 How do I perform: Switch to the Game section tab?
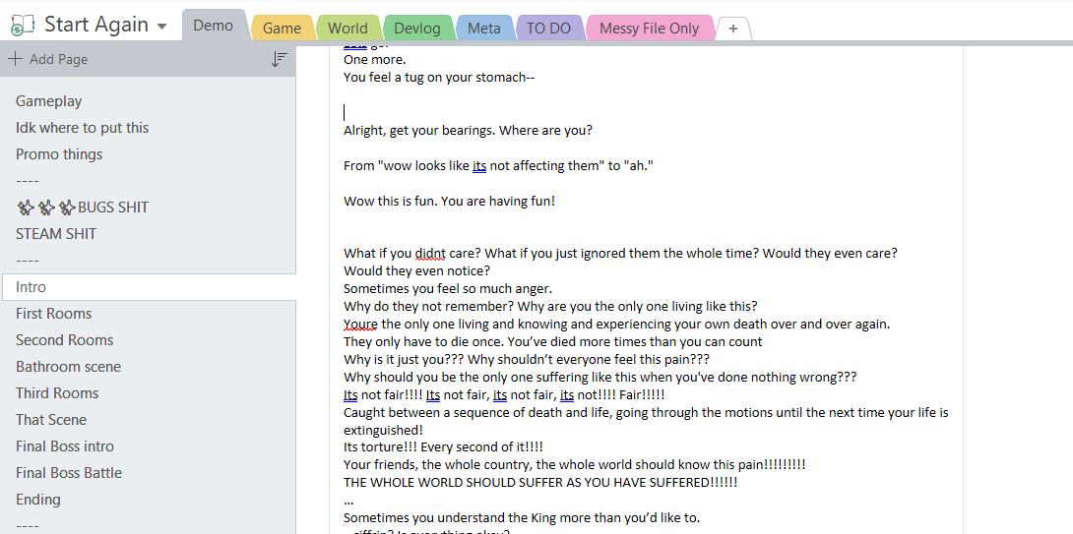pos(282,29)
